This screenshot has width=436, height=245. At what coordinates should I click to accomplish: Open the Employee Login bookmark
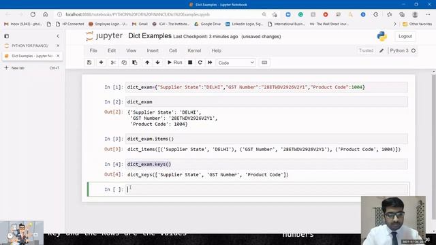[108, 24]
